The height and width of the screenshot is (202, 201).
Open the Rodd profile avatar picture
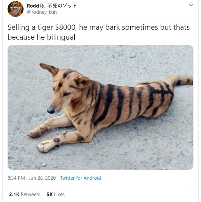point(15,9)
